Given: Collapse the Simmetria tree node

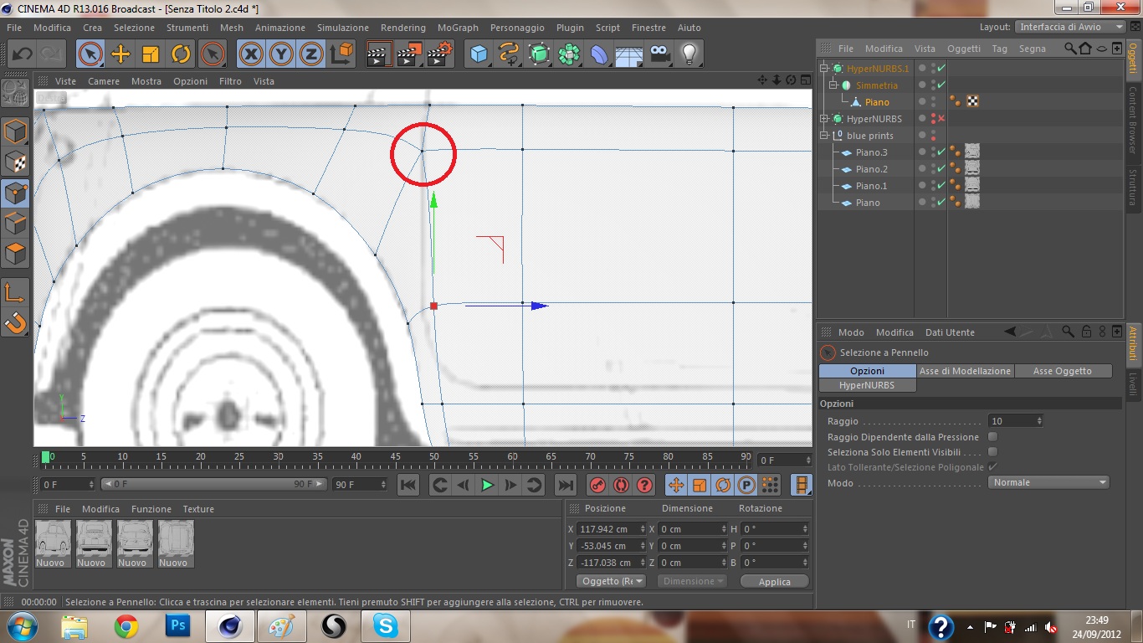Looking at the screenshot, I should (833, 85).
